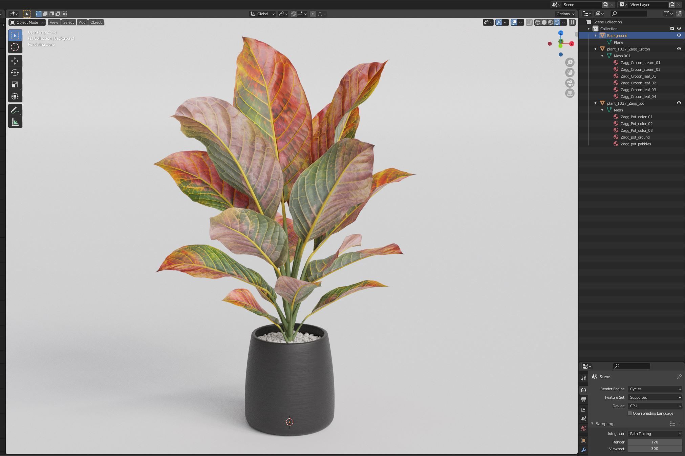Collapse plant_1037_Zagg_pot tree node

pyautogui.click(x=596, y=103)
